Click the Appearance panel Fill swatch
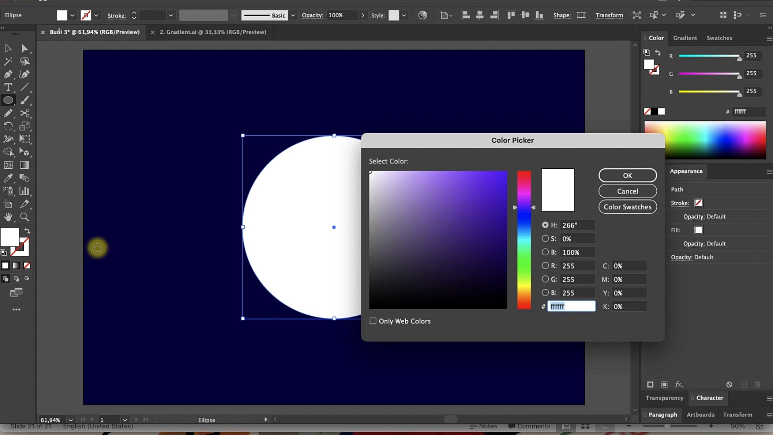This screenshot has width=773, height=435. (699, 230)
